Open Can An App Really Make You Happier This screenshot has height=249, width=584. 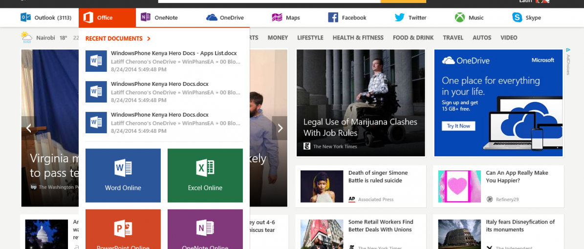[x=517, y=176]
